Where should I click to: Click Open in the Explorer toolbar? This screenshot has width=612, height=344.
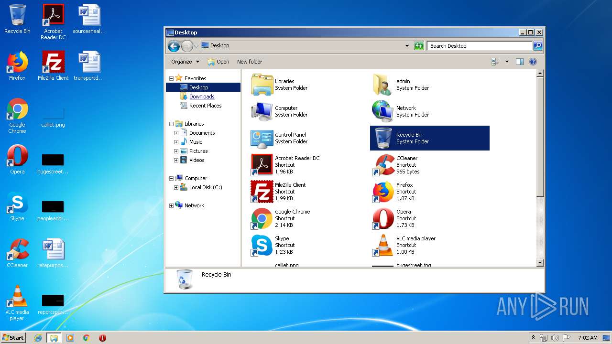coord(219,62)
